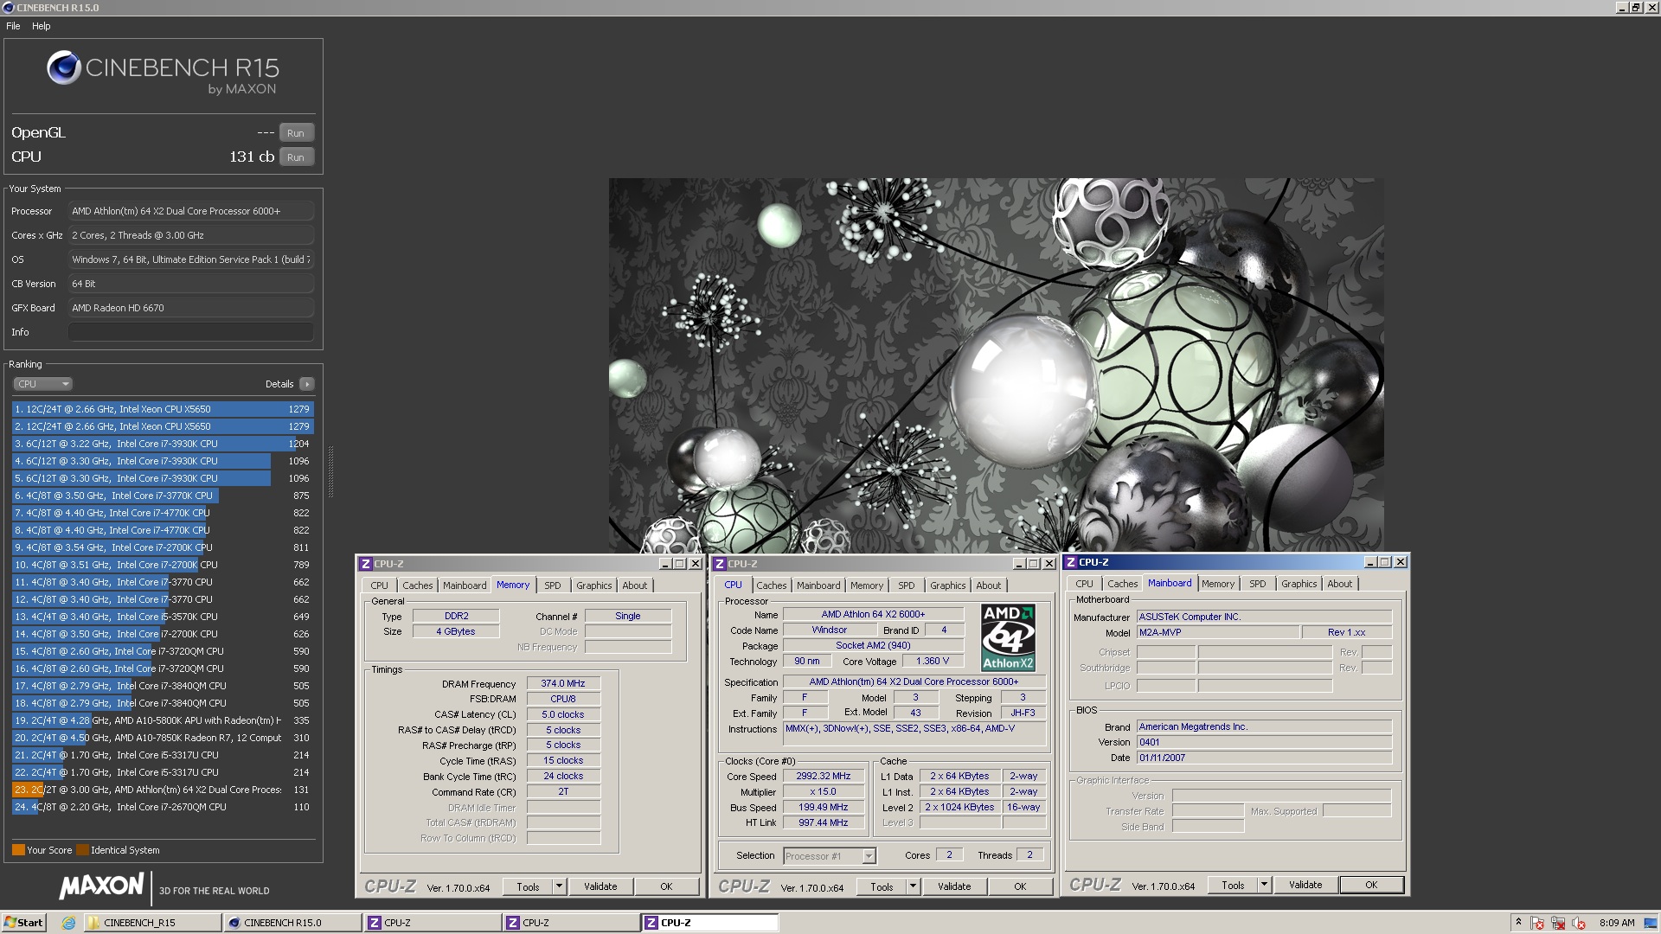The image size is (1661, 934).
Task: Open SPD tab in Memory CPU-Z window
Action: pyautogui.click(x=553, y=585)
